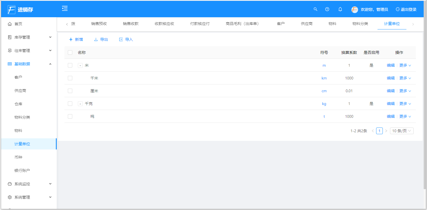427x210 pixels.
Task: Switch to the 供应商 tab
Action: (x=307, y=24)
